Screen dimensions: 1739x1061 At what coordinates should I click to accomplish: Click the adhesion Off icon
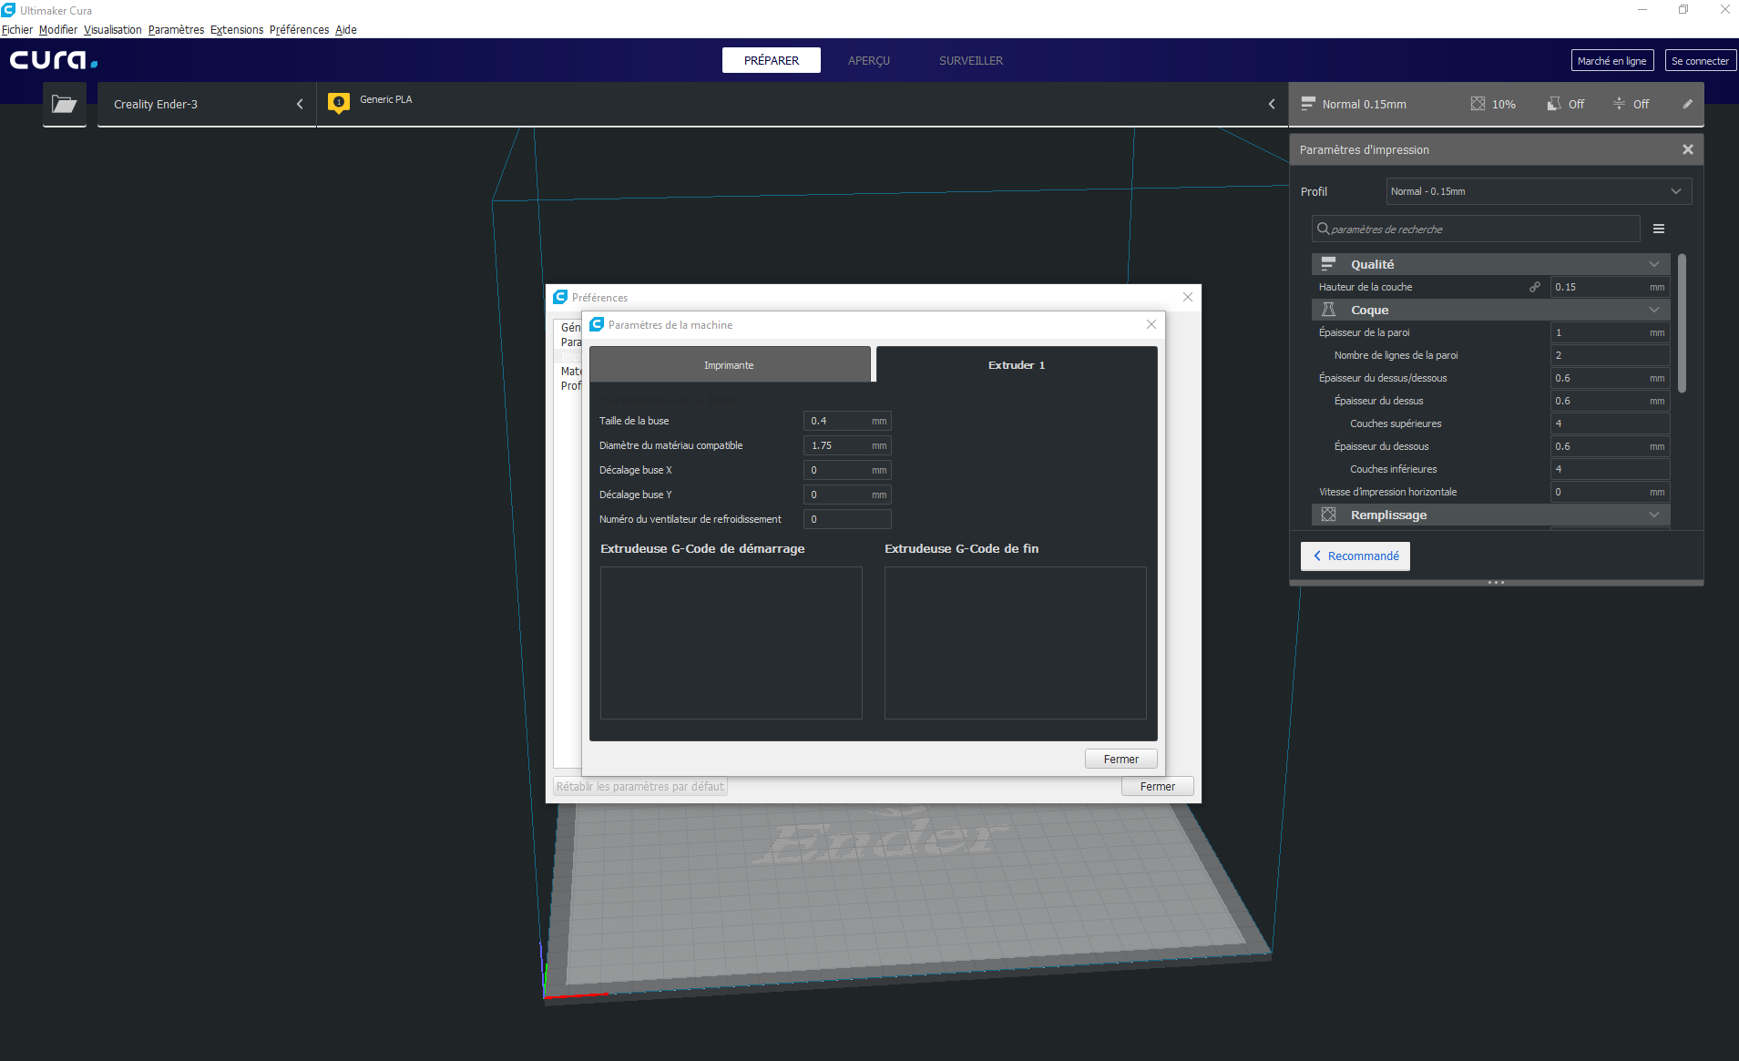coord(1619,104)
